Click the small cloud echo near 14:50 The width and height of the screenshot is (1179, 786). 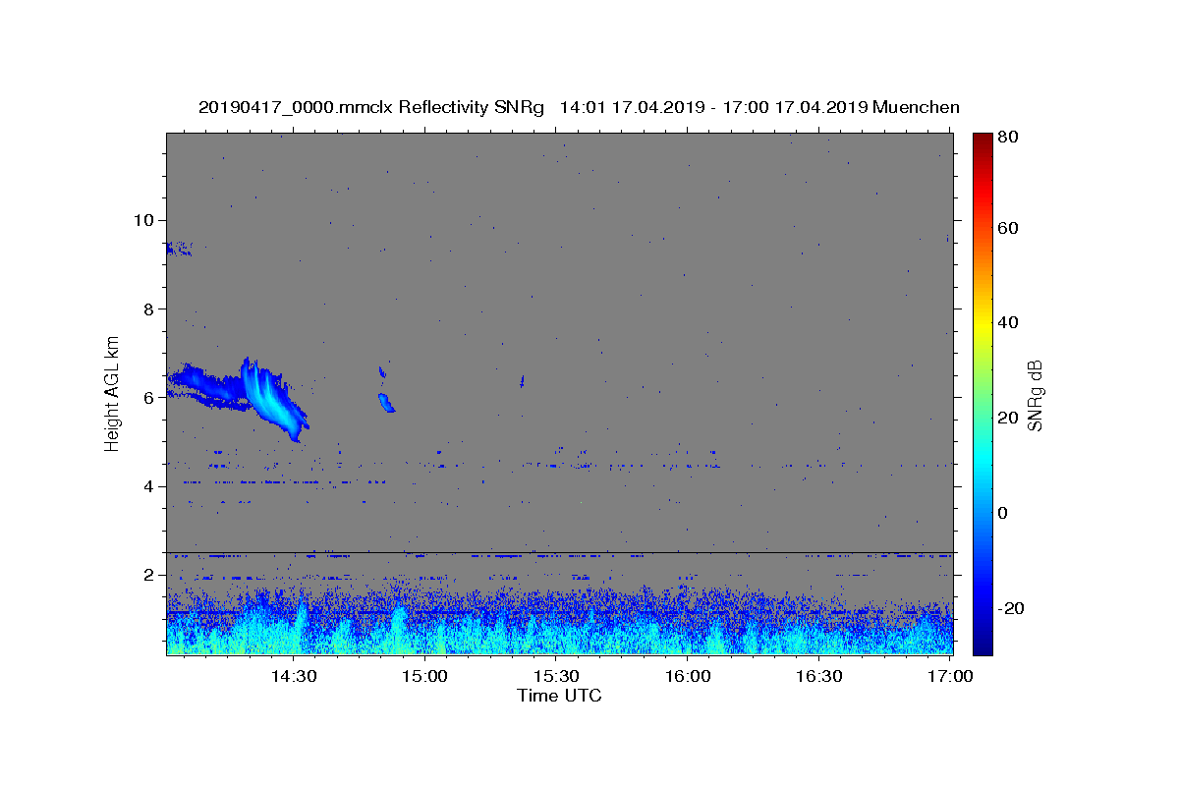pos(385,402)
